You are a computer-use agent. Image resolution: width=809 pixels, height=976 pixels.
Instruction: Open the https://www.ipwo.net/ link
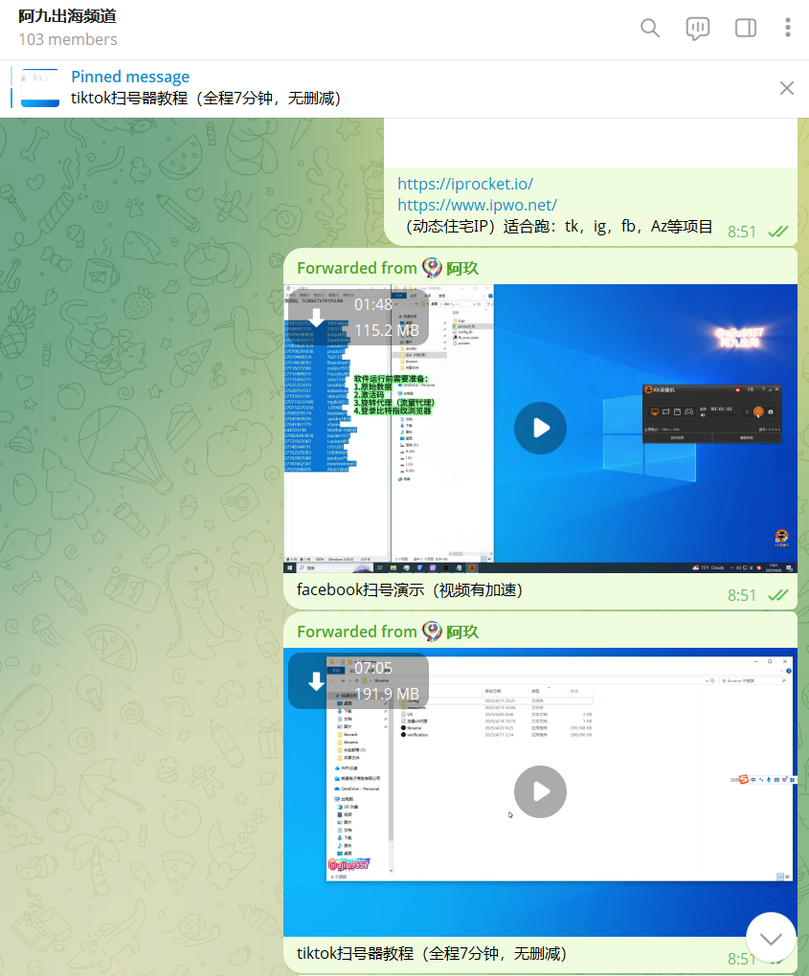[477, 205]
